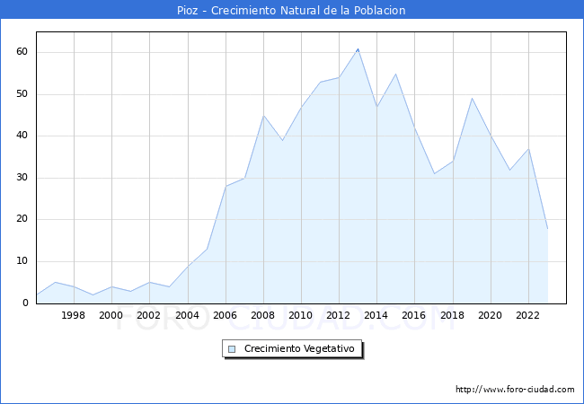Click the y-axis value 40
The image size is (584, 404).
click(x=22, y=136)
